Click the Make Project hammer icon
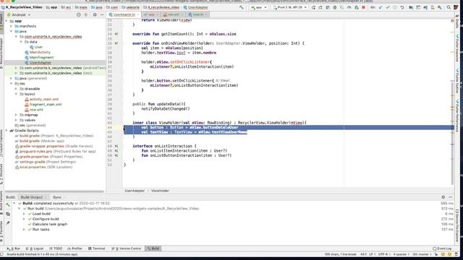The height and width of the screenshot is (260, 463). click(241, 7)
